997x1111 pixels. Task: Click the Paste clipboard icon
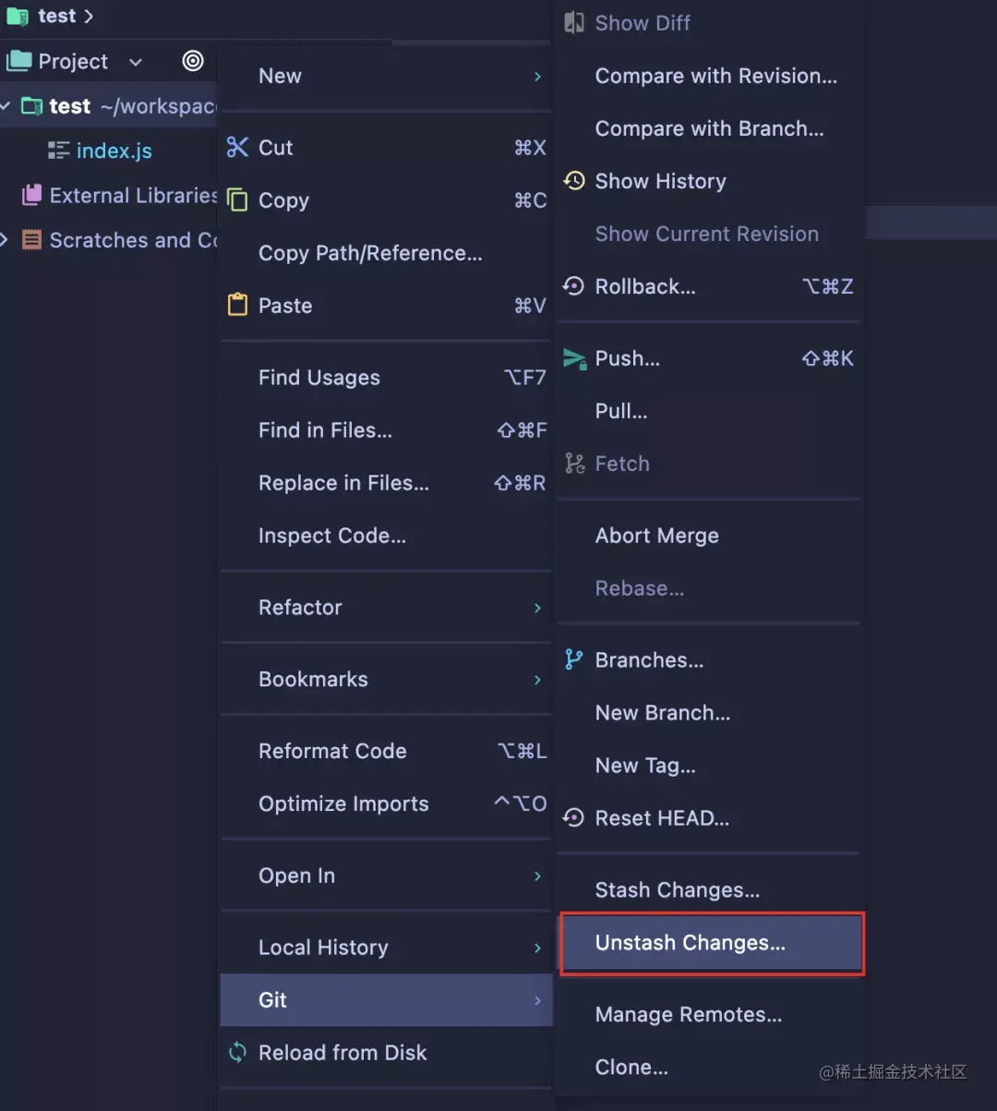(237, 305)
